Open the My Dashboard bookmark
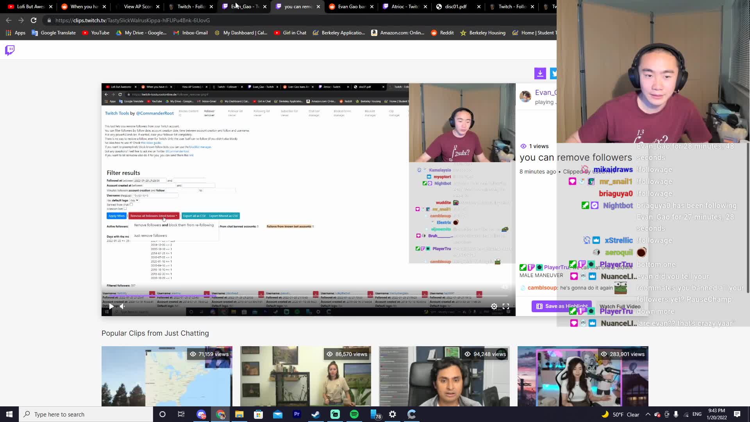Screen dimensions: 750x422 (x=241, y=33)
